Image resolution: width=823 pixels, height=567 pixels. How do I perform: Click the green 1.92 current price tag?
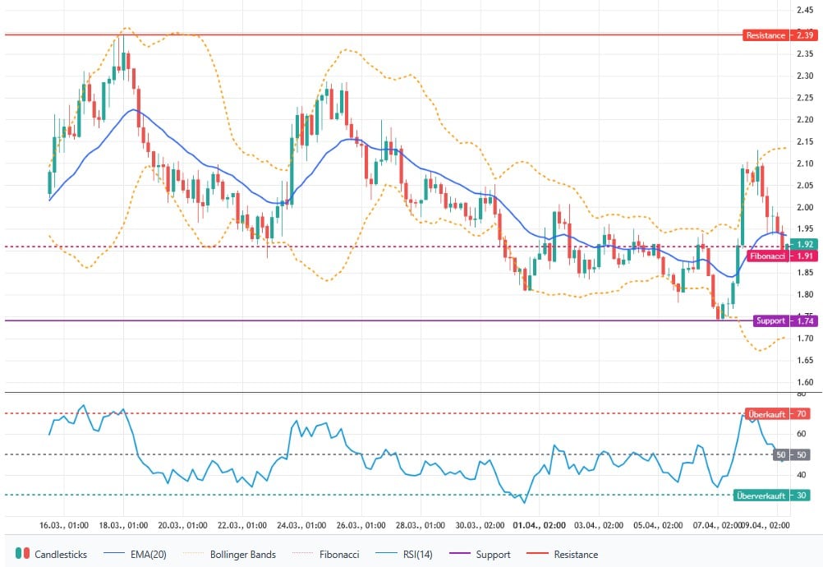pos(804,244)
